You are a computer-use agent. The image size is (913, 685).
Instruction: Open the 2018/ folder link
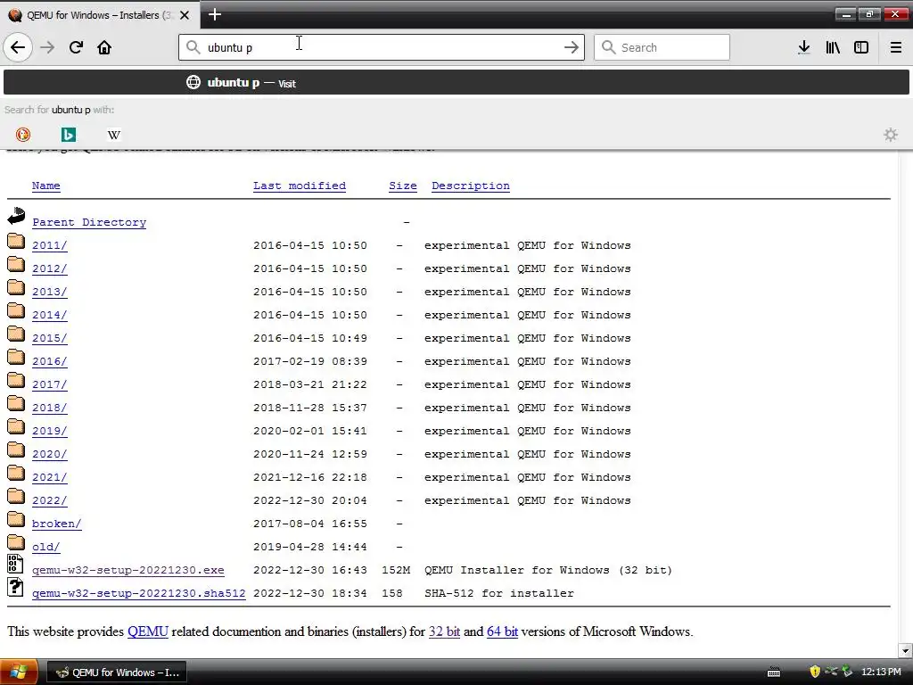pyautogui.click(x=50, y=409)
